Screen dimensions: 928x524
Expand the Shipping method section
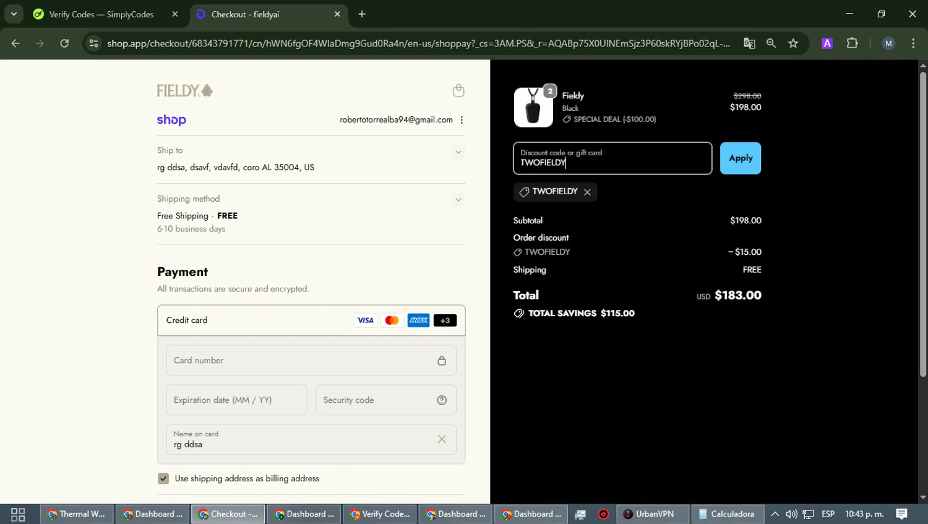pos(458,200)
